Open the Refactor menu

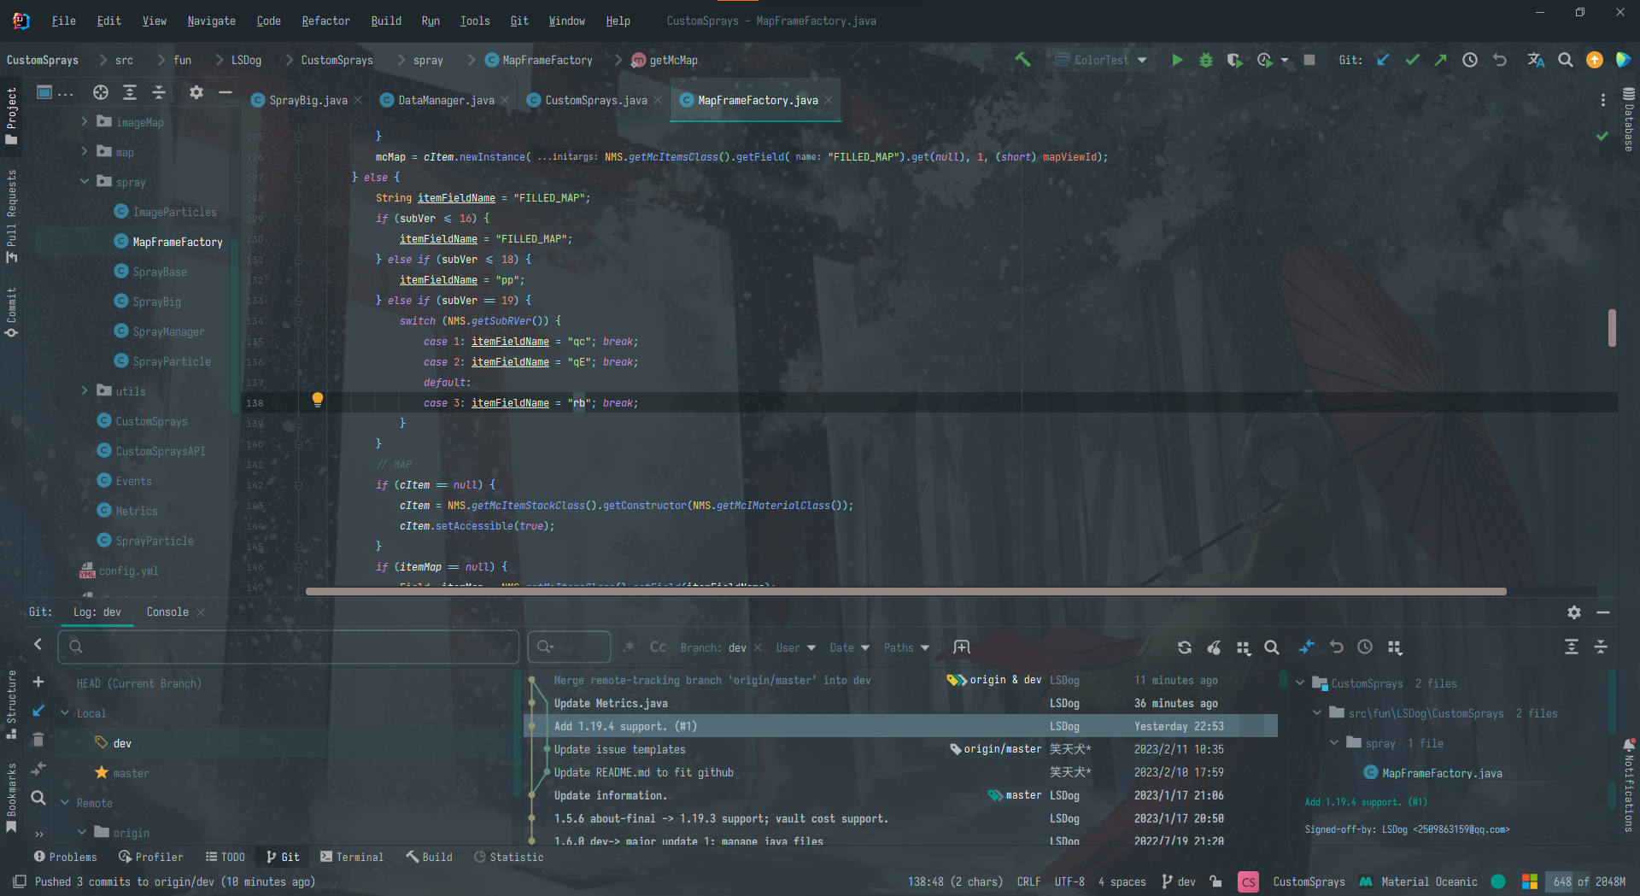[x=325, y=20]
